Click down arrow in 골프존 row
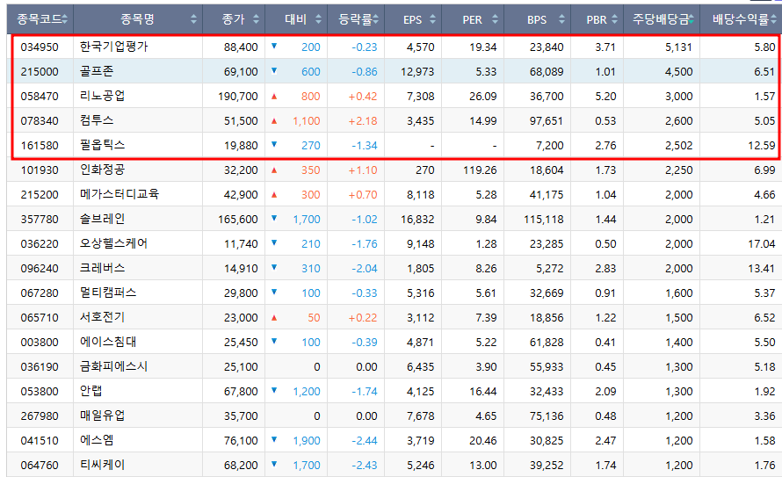Image resolution: width=782 pixels, height=477 pixels. pyautogui.click(x=274, y=71)
